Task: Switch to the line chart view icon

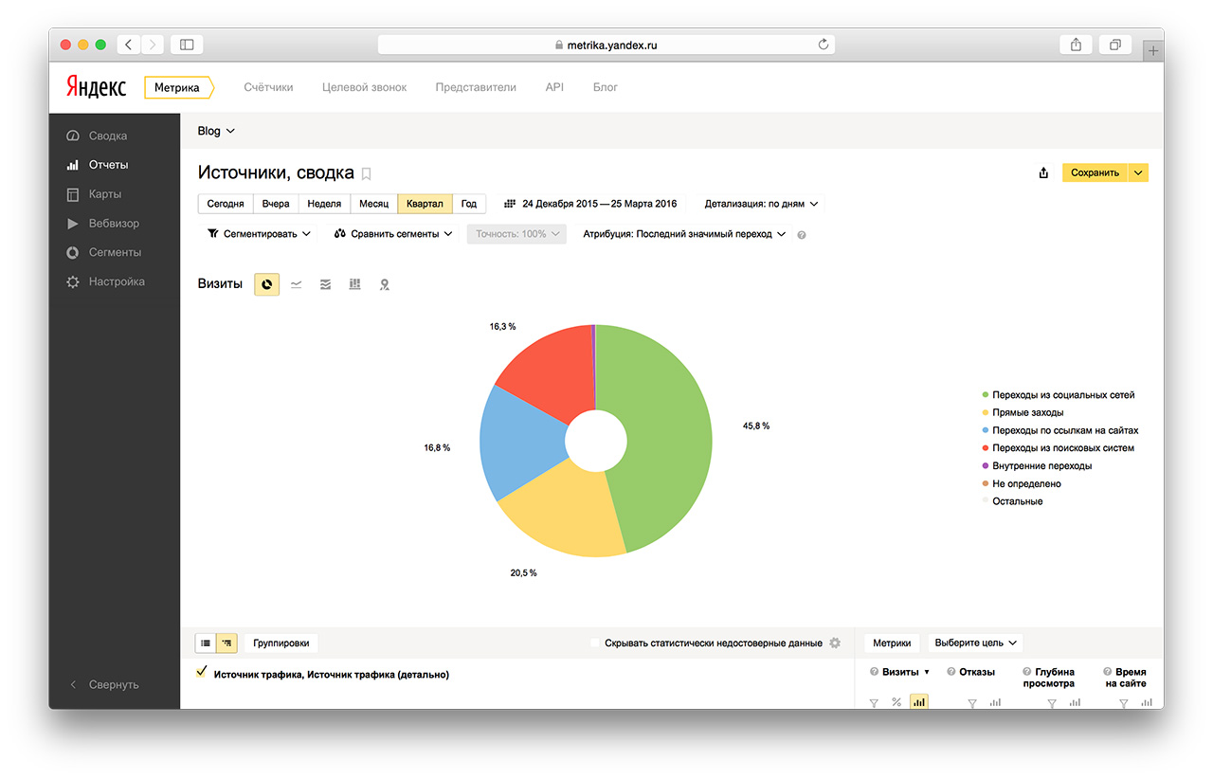Action: click(x=297, y=284)
